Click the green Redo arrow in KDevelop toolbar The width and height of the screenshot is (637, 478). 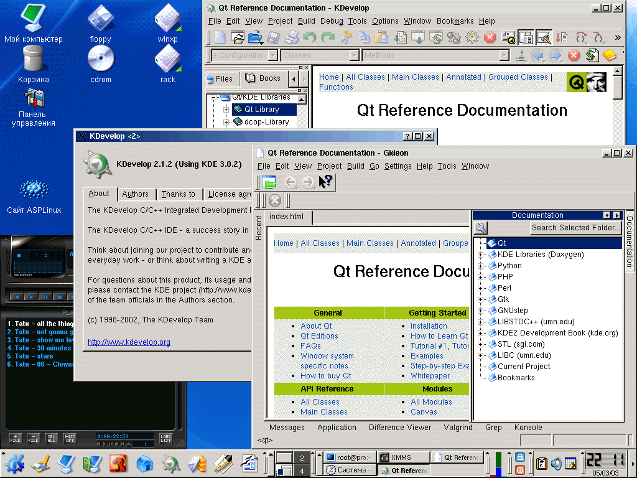327,37
